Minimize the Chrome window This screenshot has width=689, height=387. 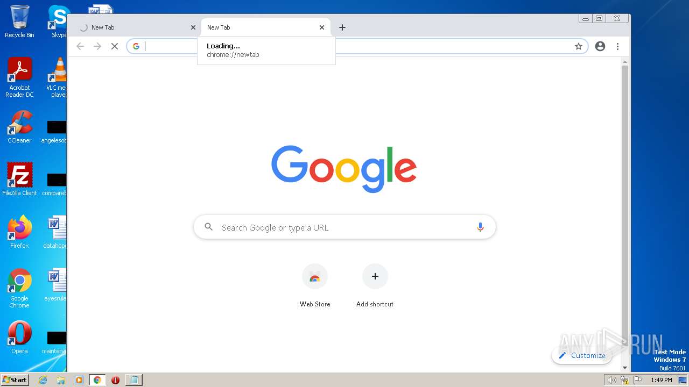[x=585, y=18]
